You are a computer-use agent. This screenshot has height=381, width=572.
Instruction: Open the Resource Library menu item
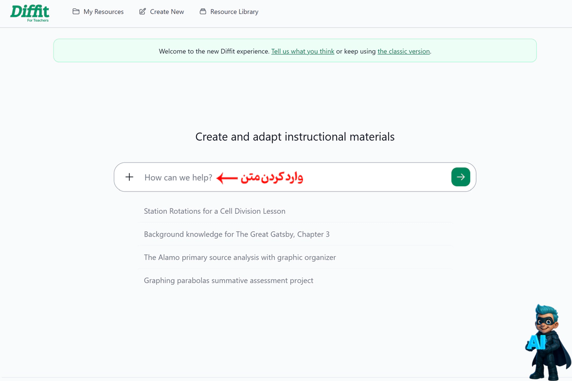coord(234,12)
